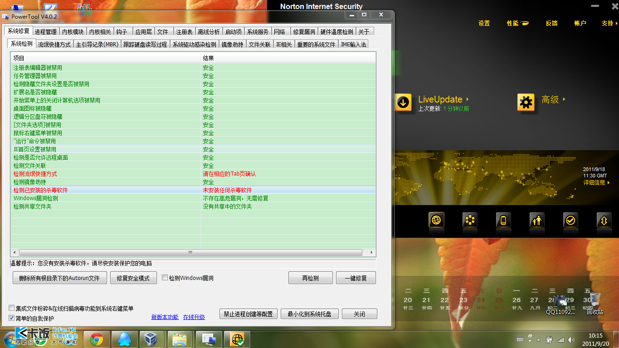Click the 关闭 button in PowerTool
619x348 pixels.
point(360,314)
